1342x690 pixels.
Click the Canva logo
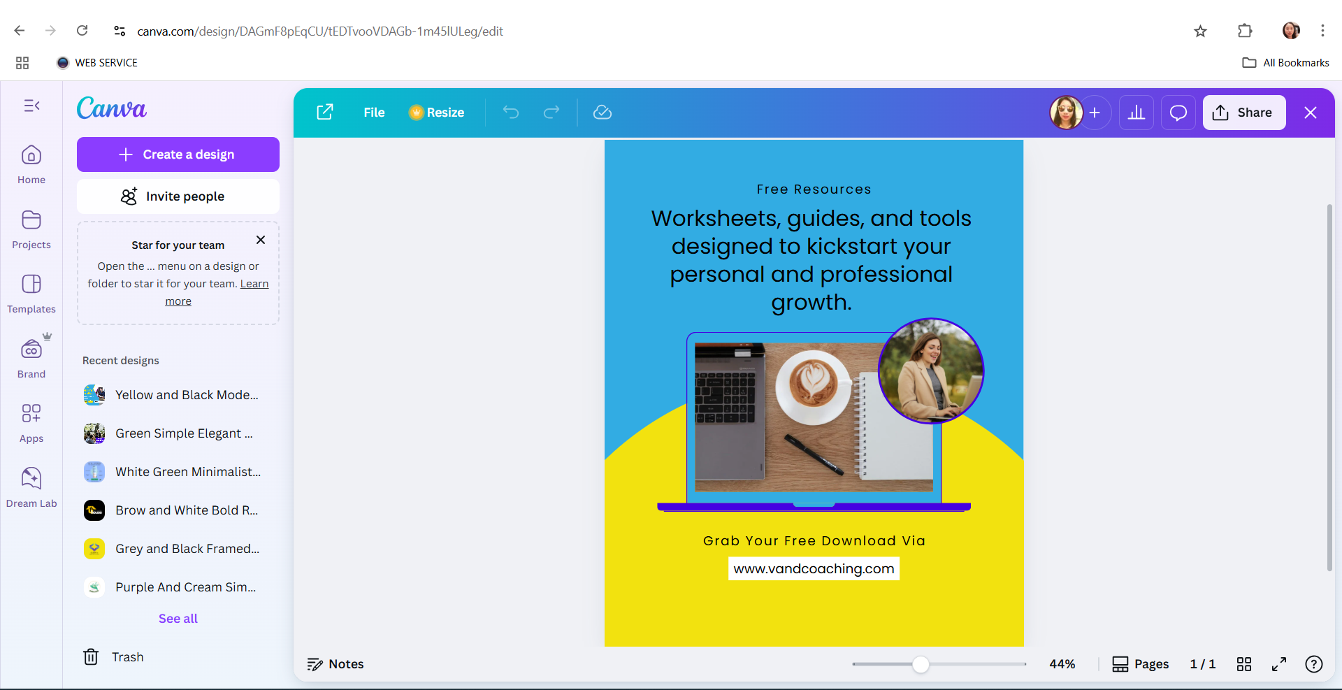coord(112,108)
